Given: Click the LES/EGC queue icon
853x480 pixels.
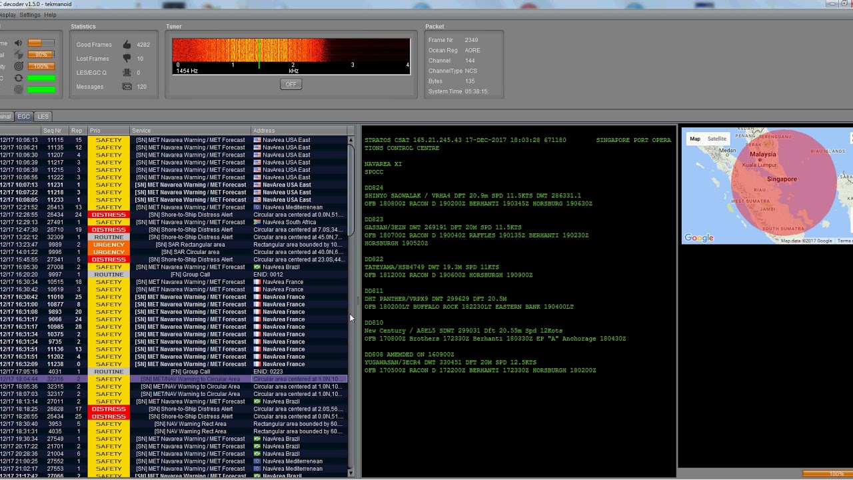Looking at the screenshot, I should pos(127,73).
